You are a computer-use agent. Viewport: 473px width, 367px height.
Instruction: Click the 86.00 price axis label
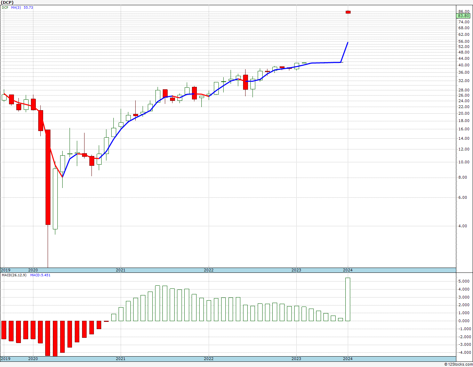pos(464,11)
